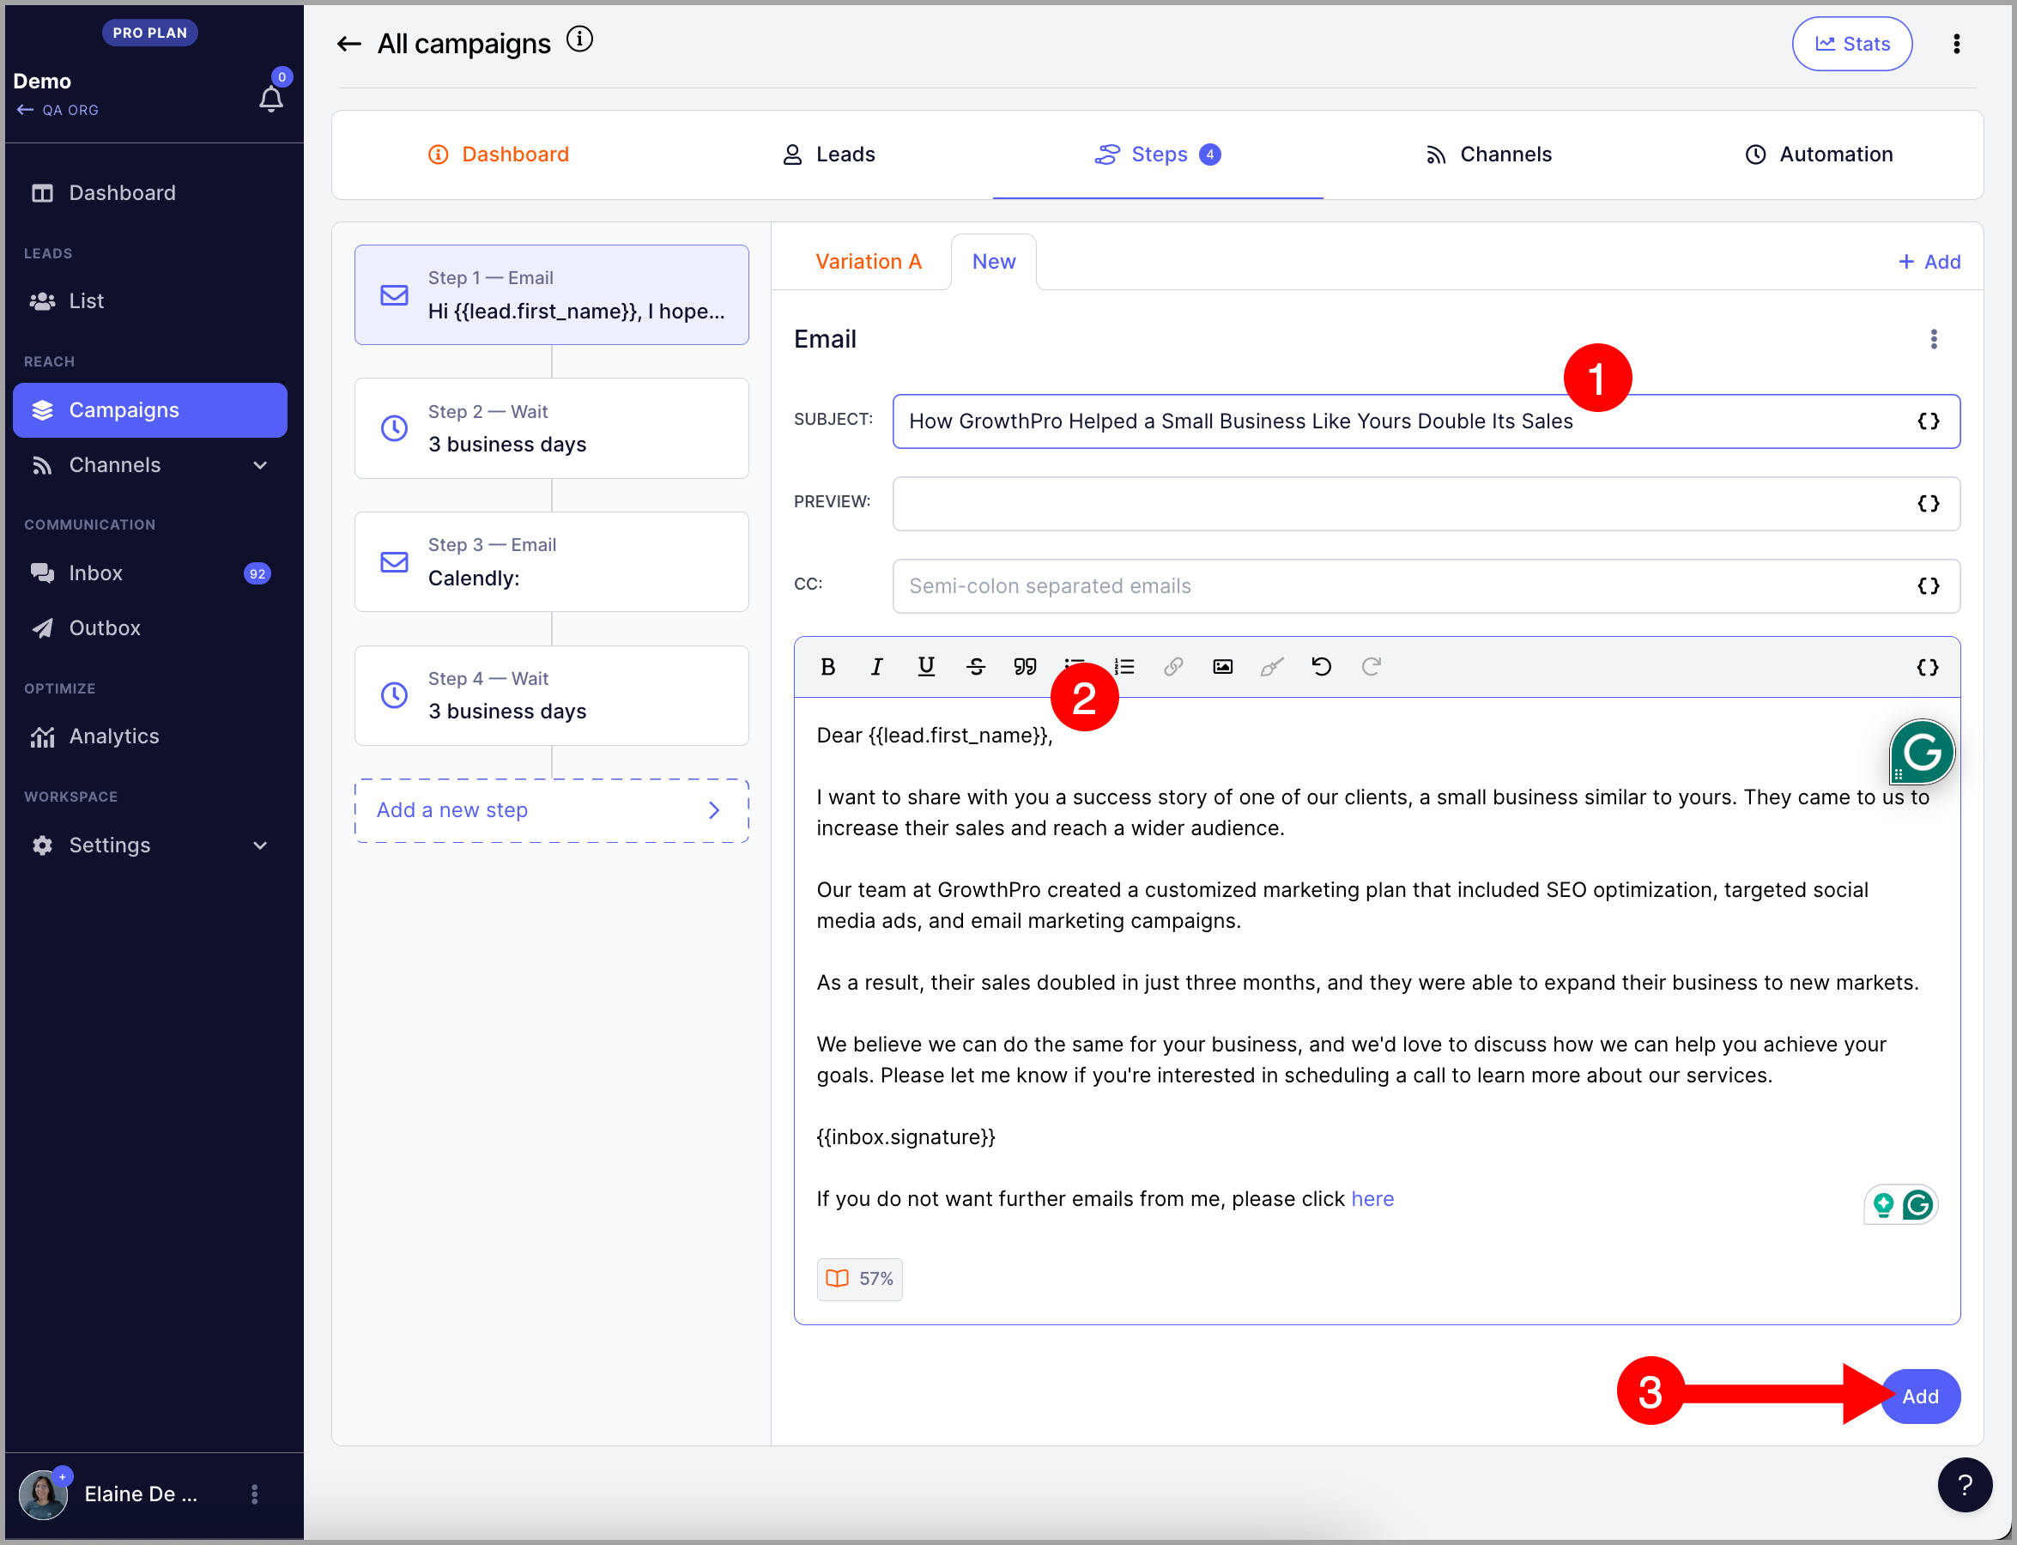The image size is (2017, 1545).
Task: Apply strikethrough formatting
Action: [x=976, y=667]
